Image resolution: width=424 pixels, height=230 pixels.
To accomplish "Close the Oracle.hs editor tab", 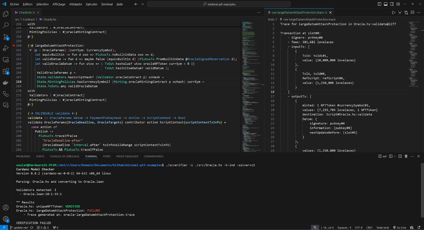I will pos(38,12).
